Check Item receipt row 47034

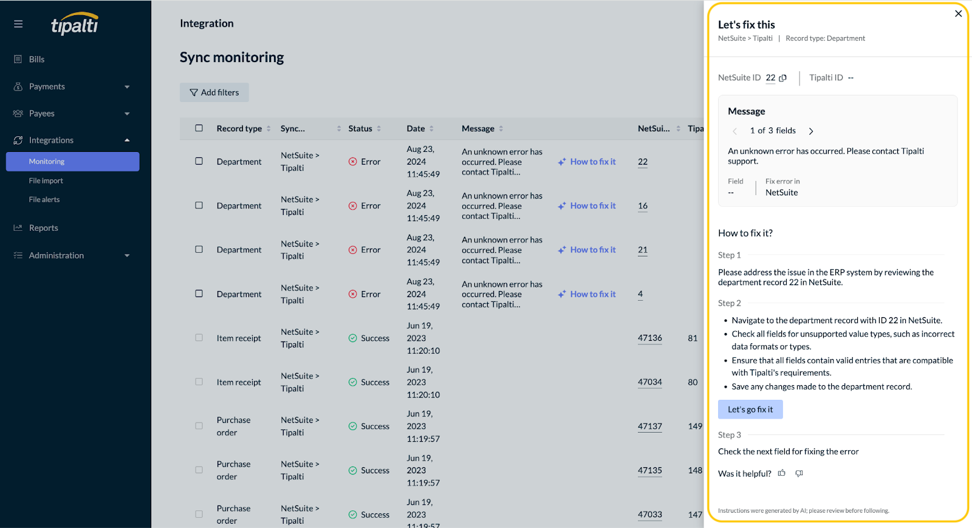(199, 382)
